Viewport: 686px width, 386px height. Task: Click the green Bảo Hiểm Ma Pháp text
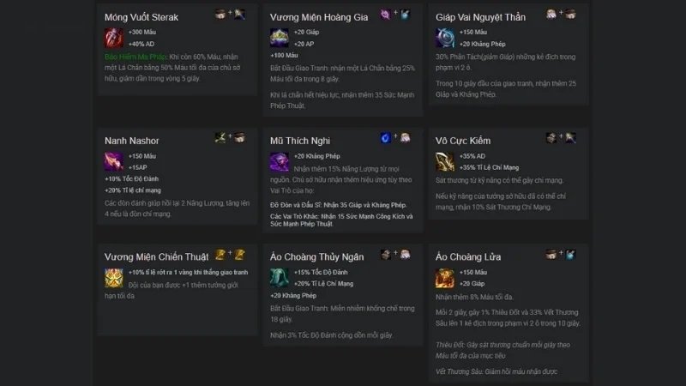(135, 57)
